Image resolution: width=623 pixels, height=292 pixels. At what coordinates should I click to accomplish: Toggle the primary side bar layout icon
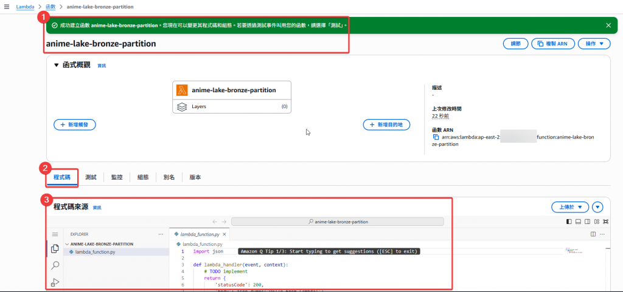[569, 222]
